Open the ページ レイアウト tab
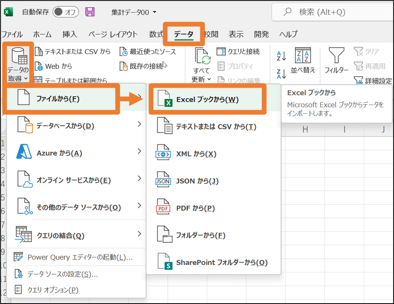 [113, 34]
